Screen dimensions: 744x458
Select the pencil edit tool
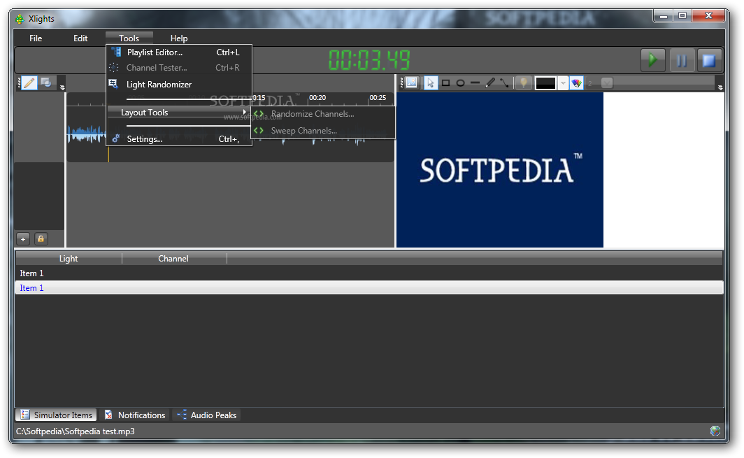(x=29, y=83)
